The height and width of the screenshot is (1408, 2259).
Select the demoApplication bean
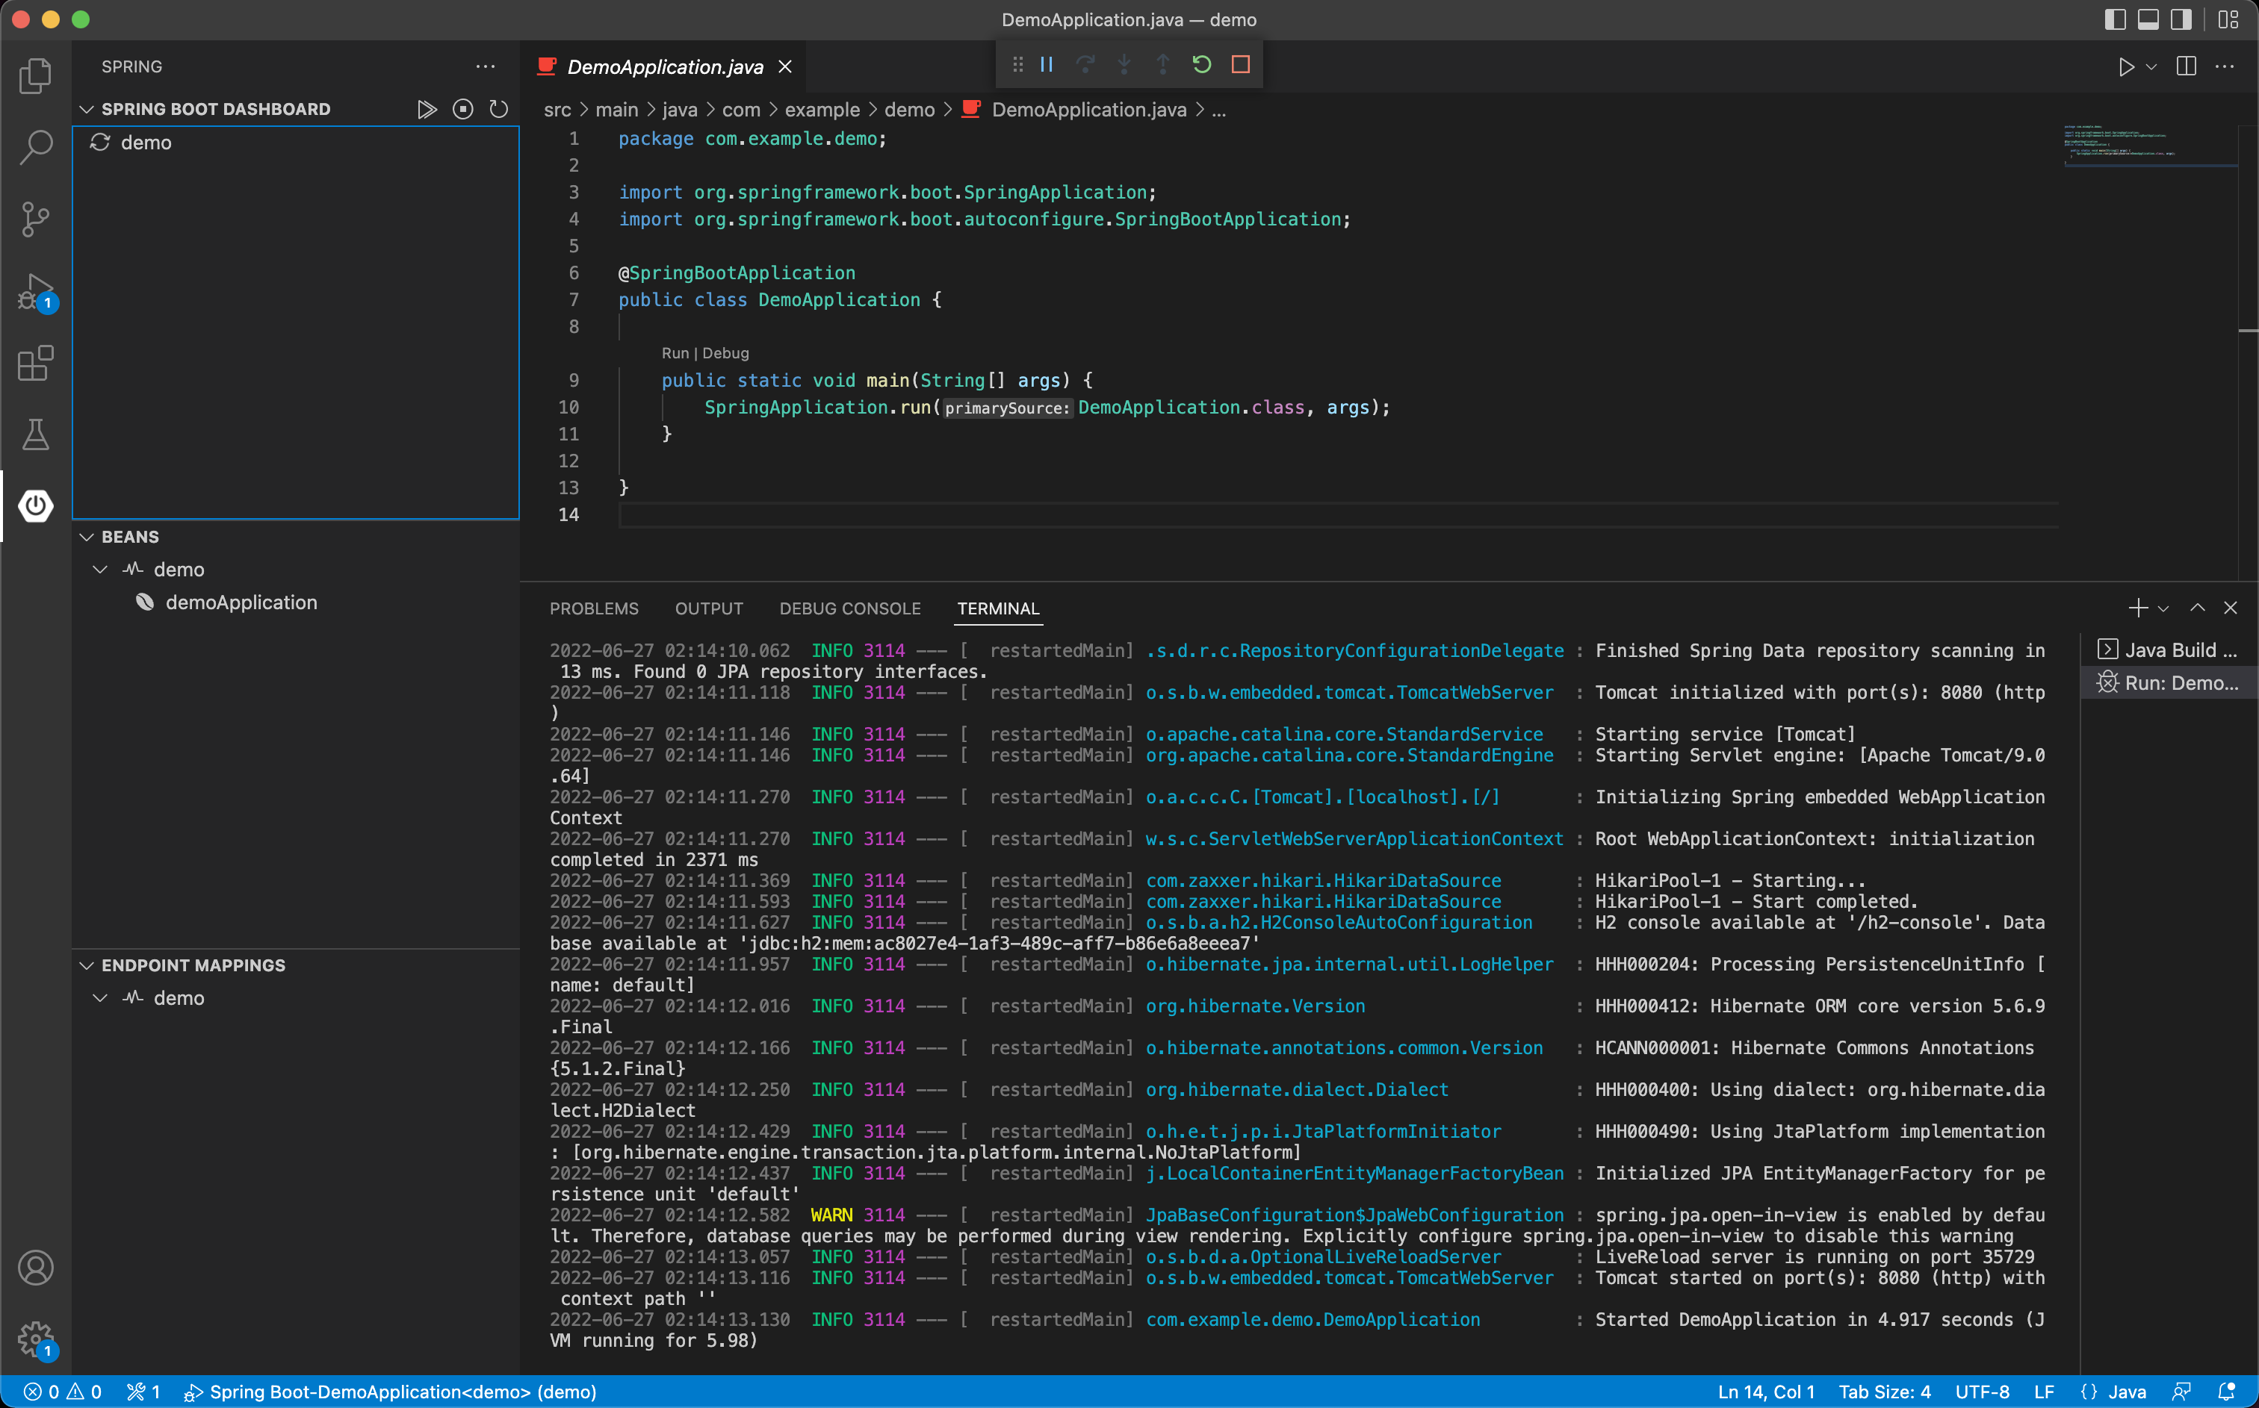click(295, 602)
